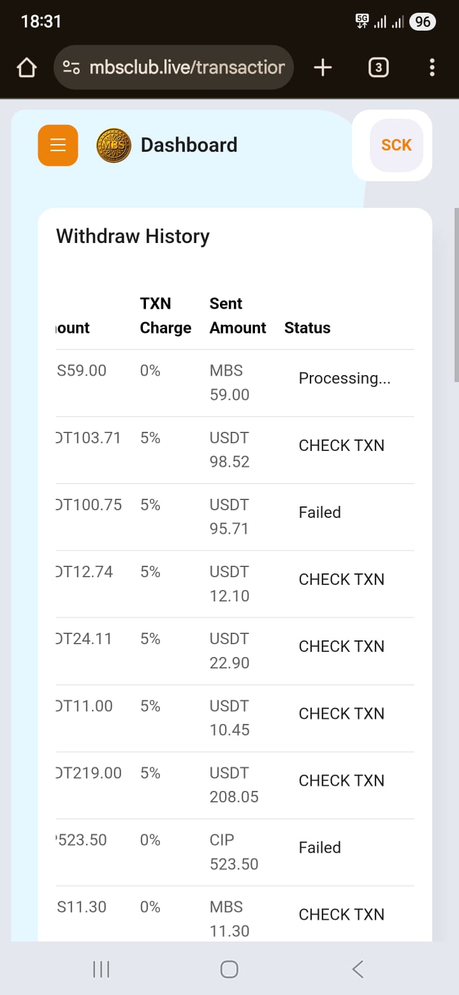Open browser three-dot overflow menu
The image size is (459, 995).
click(432, 68)
